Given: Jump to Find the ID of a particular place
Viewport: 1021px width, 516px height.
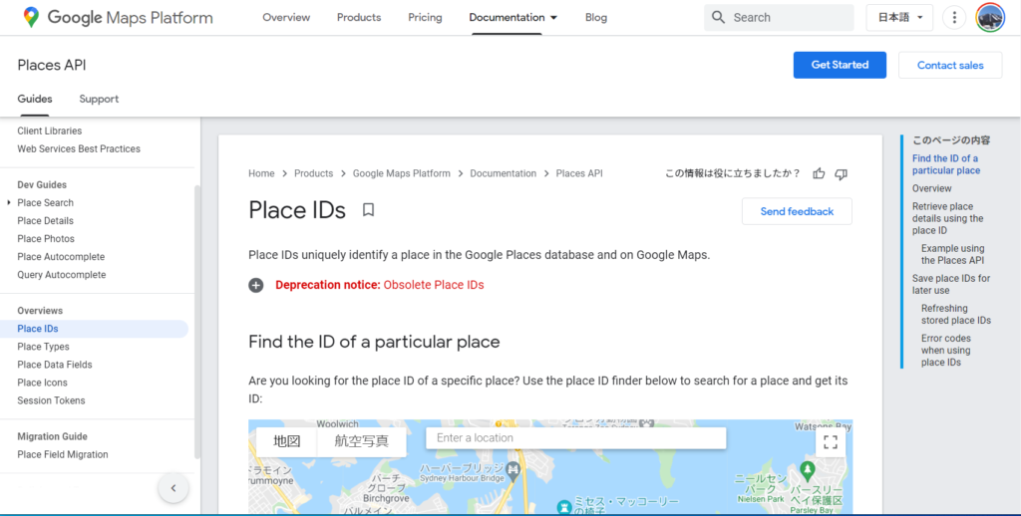Looking at the screenshot, I should [x=945, y=164].
